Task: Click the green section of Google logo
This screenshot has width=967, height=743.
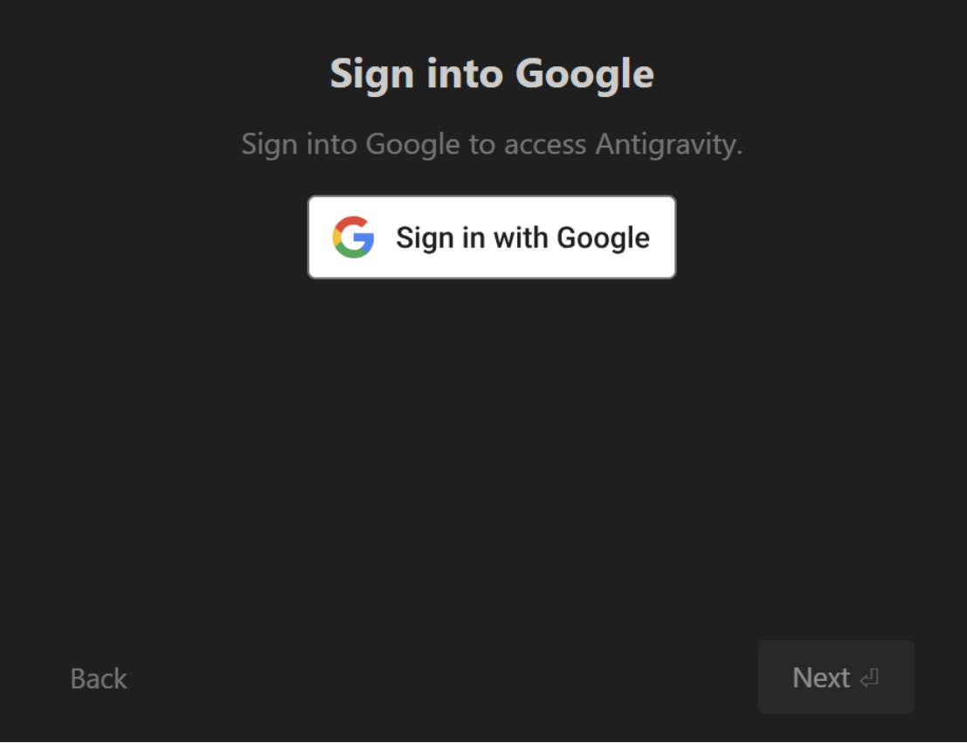Action: tap(351, 253)
